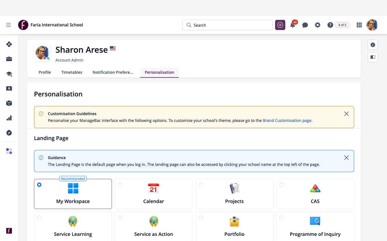The image size is (387, 241).
Task: Click the Guidance info circle icon
Action: tap(41, 158)
